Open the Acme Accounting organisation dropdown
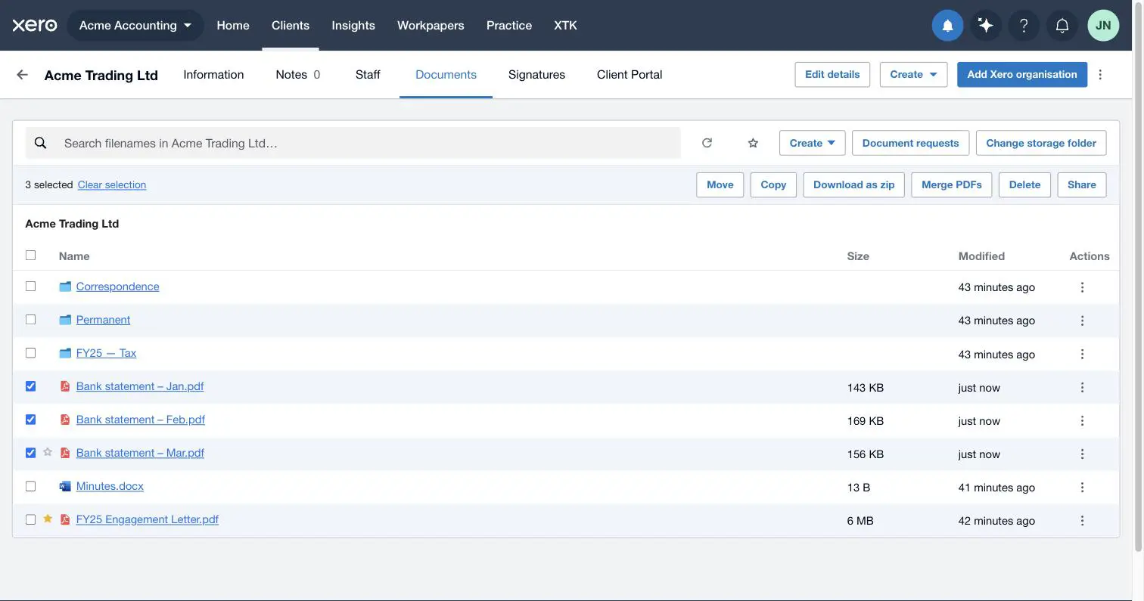This screenshot has height=601, width=1144. click(135, 25)
